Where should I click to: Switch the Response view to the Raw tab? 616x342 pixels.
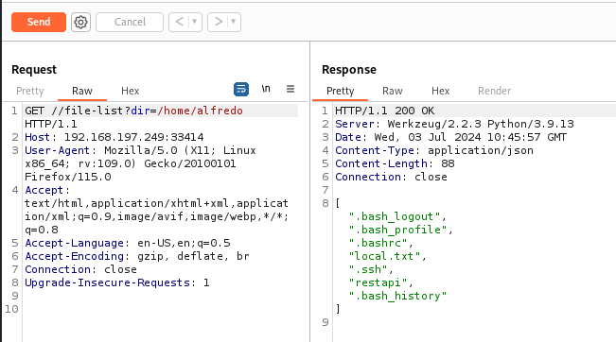(x=393, y=91)
